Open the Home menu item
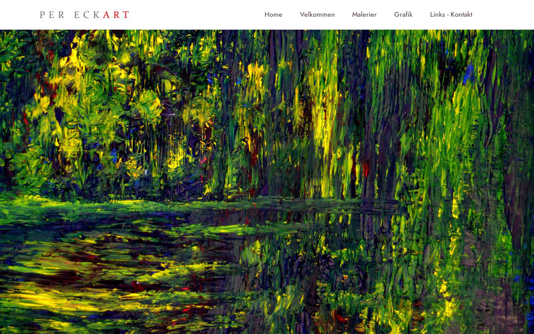The width and height of the screenshot is (534, 334). pyautogui.click(x=273, y=15)
